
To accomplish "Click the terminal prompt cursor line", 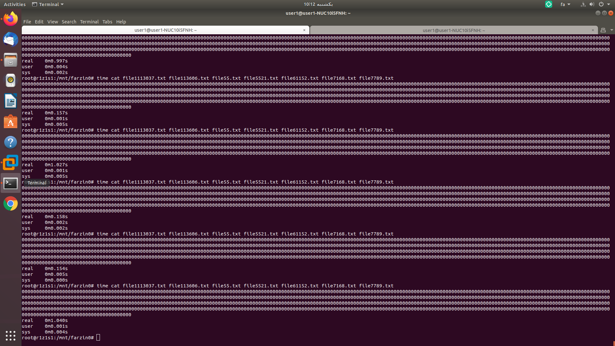I will (x=98, y=338).
